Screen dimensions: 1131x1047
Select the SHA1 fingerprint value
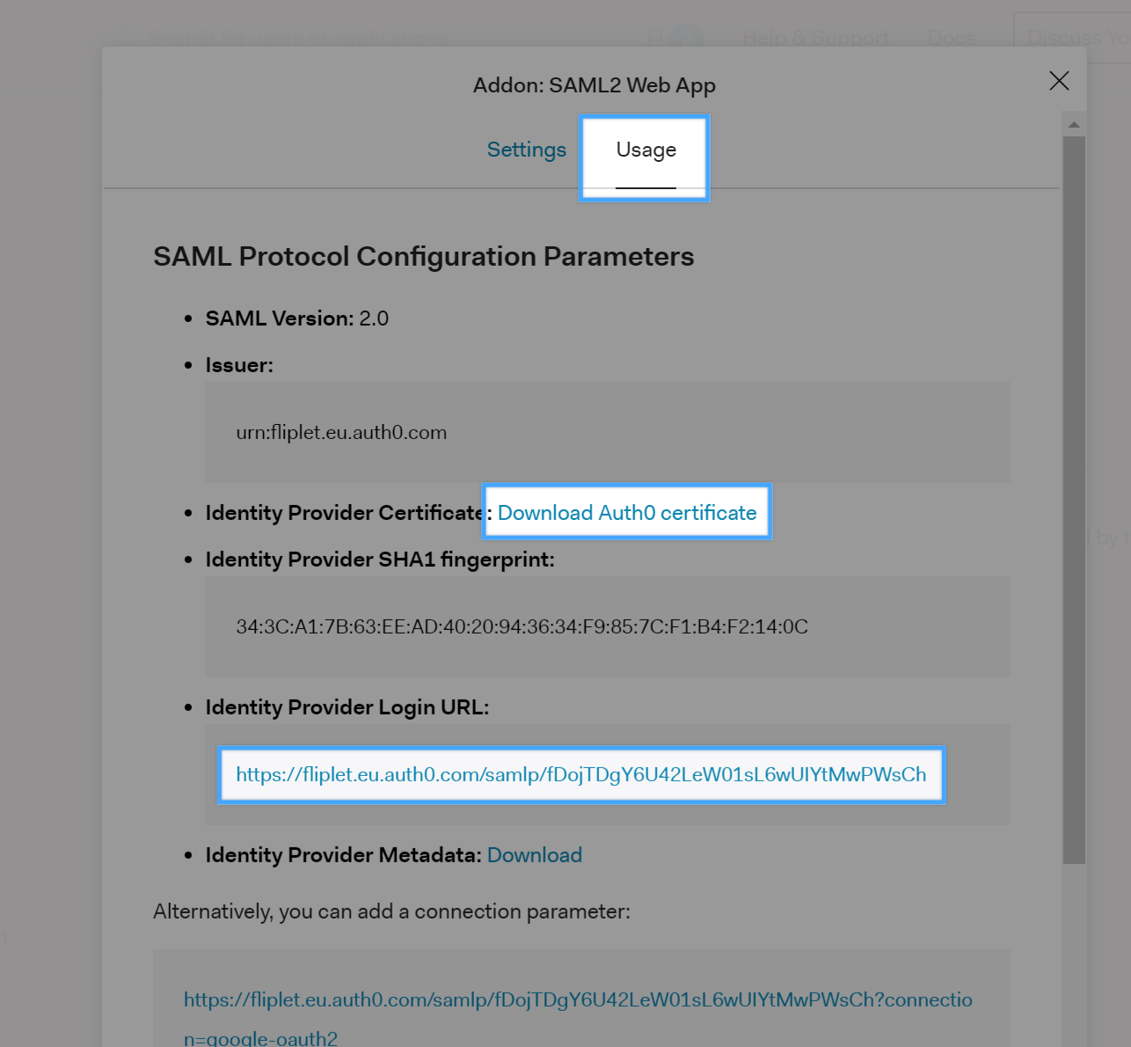tap(522, 626)
